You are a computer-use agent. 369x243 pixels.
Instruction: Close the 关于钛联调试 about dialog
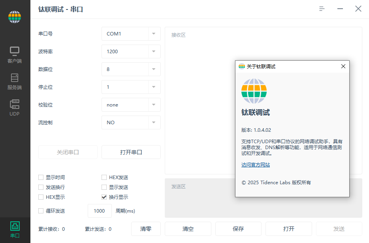[343, 67]
